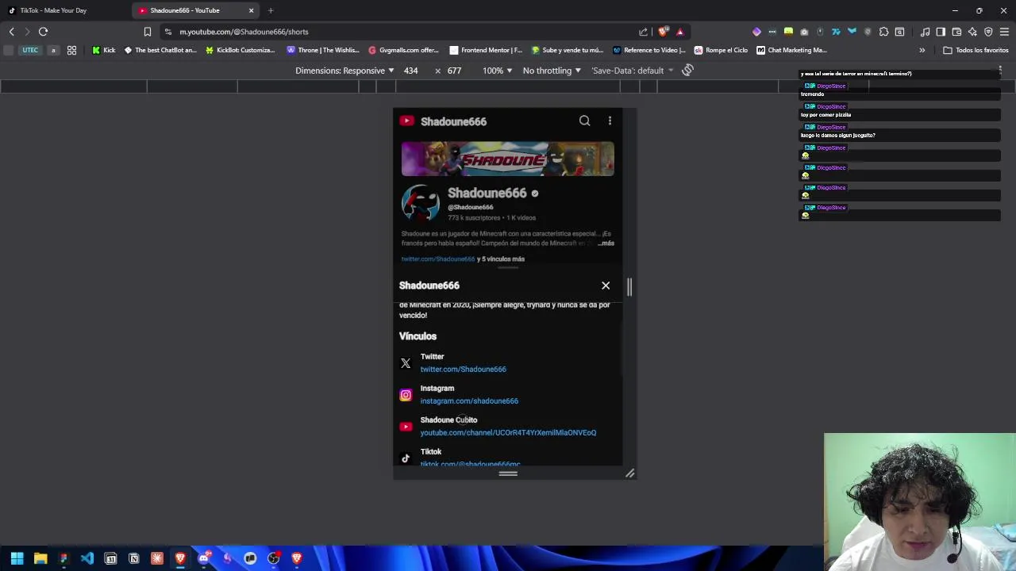This screenshot has height=571, width=1016.
Task: Open Notion from the taskbar
Action: point(133,558)
